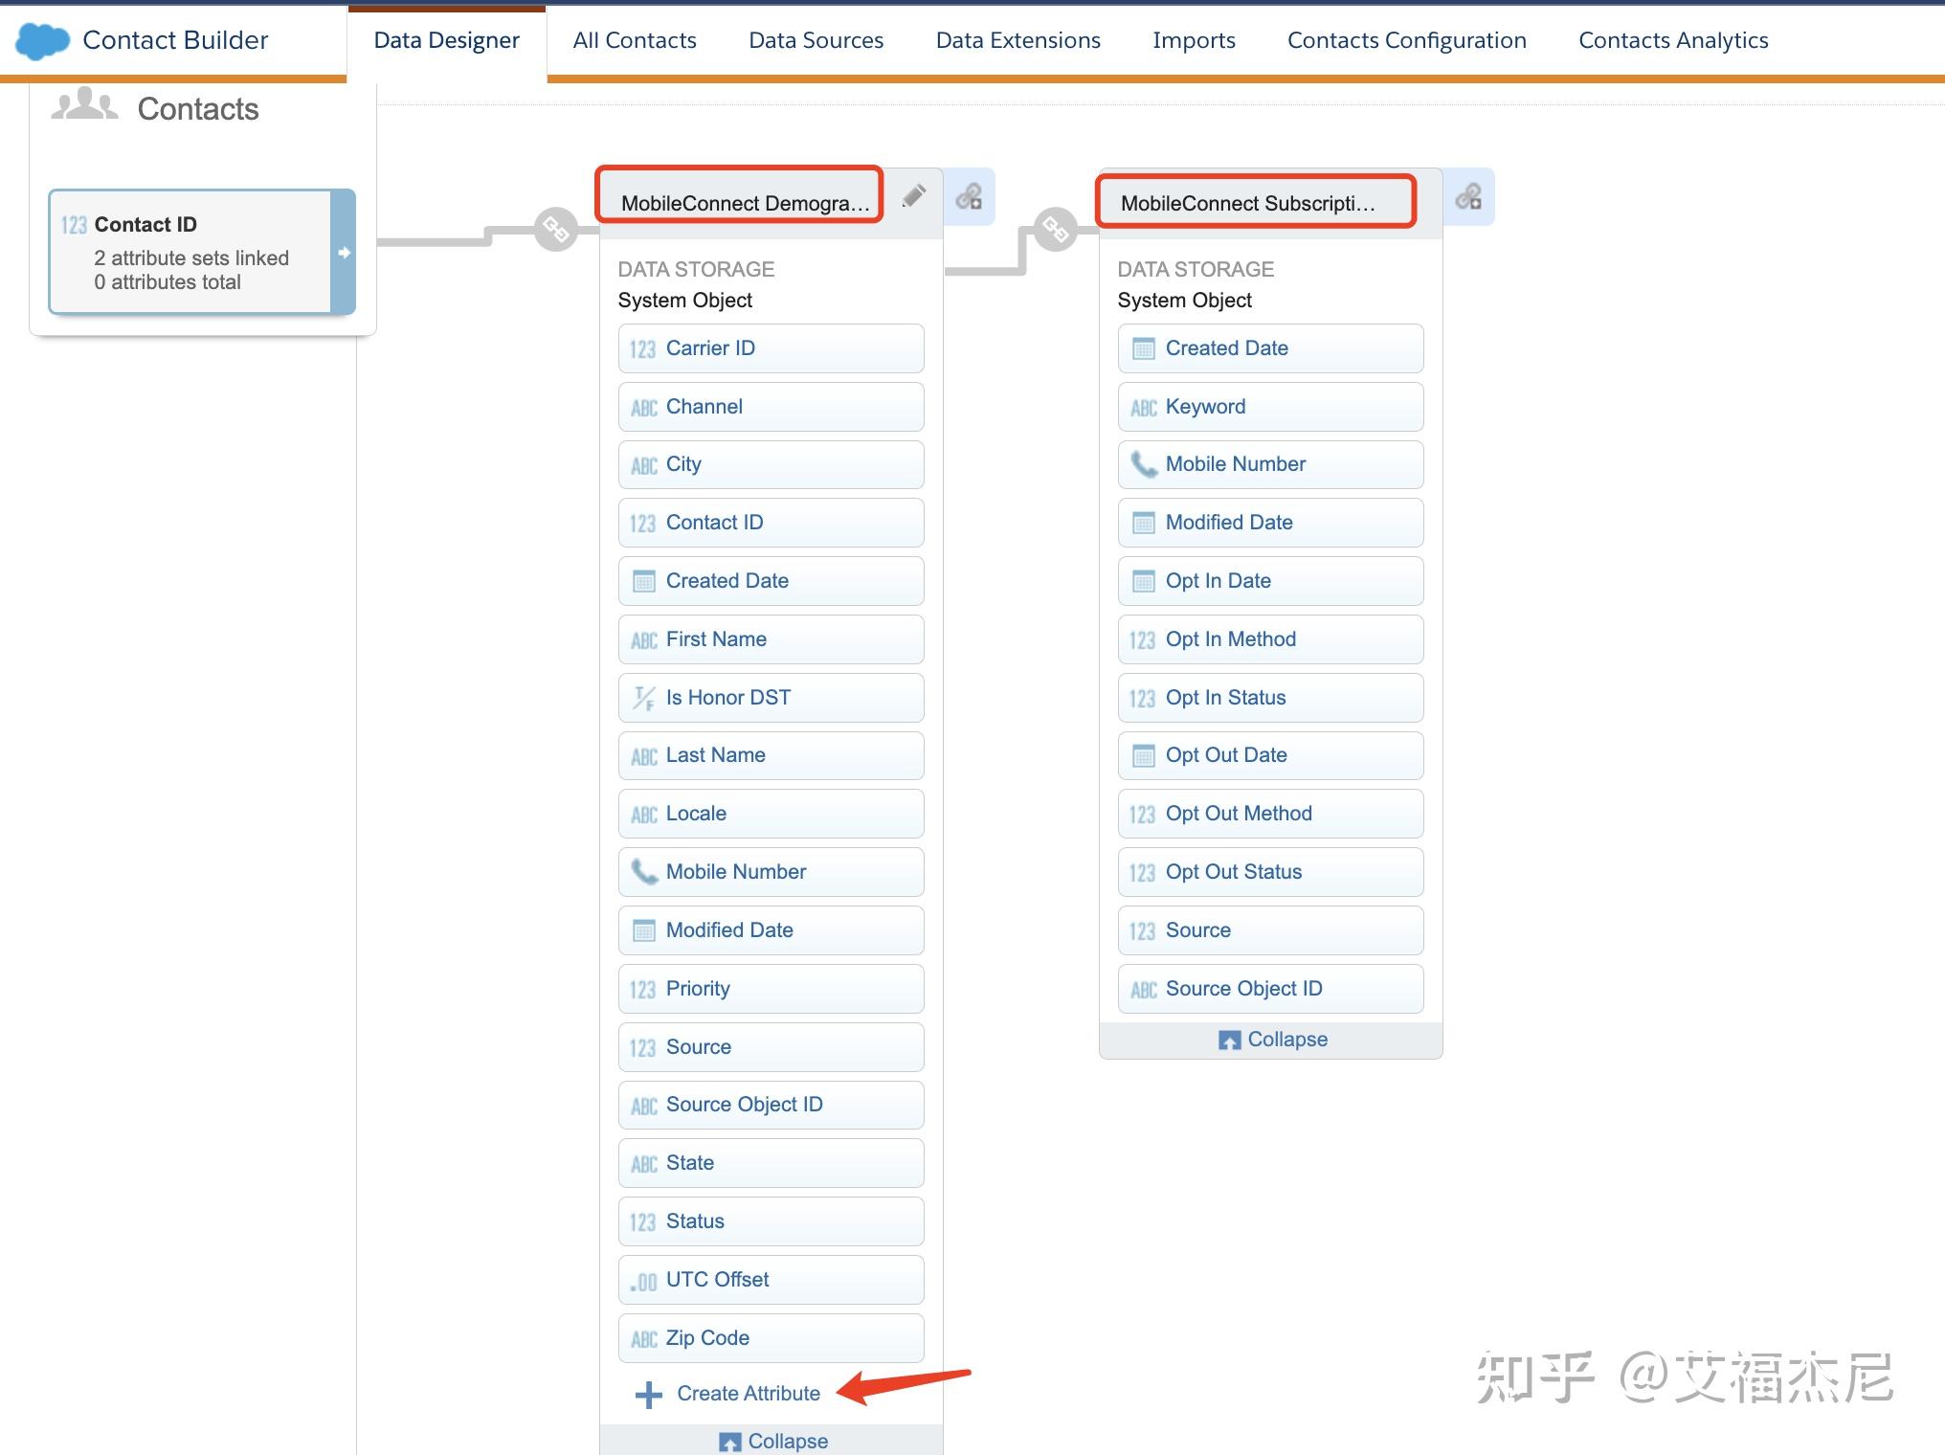
Task: Open Contacts Analytics
Action: tap(1672, 40)
